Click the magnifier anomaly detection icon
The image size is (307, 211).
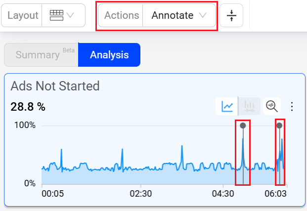pos(272,106)
